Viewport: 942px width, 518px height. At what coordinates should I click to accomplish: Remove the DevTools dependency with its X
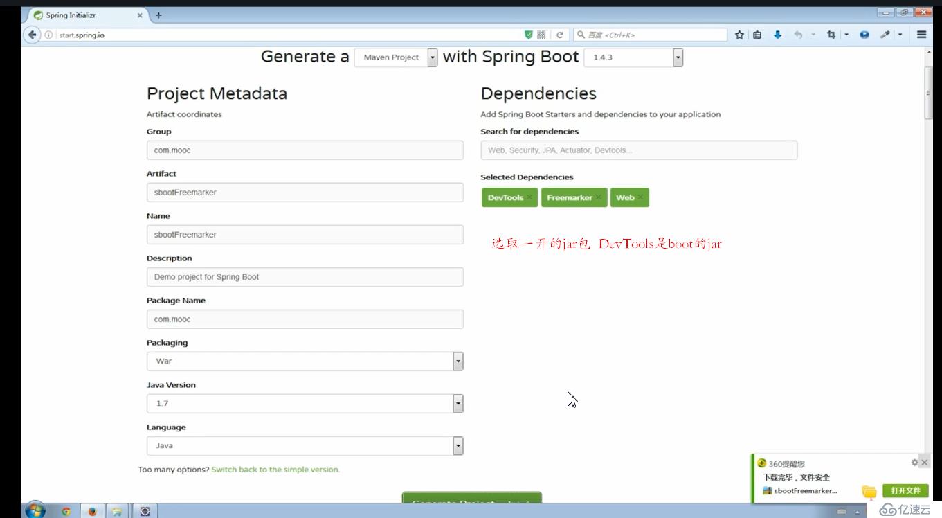[529, 197]
